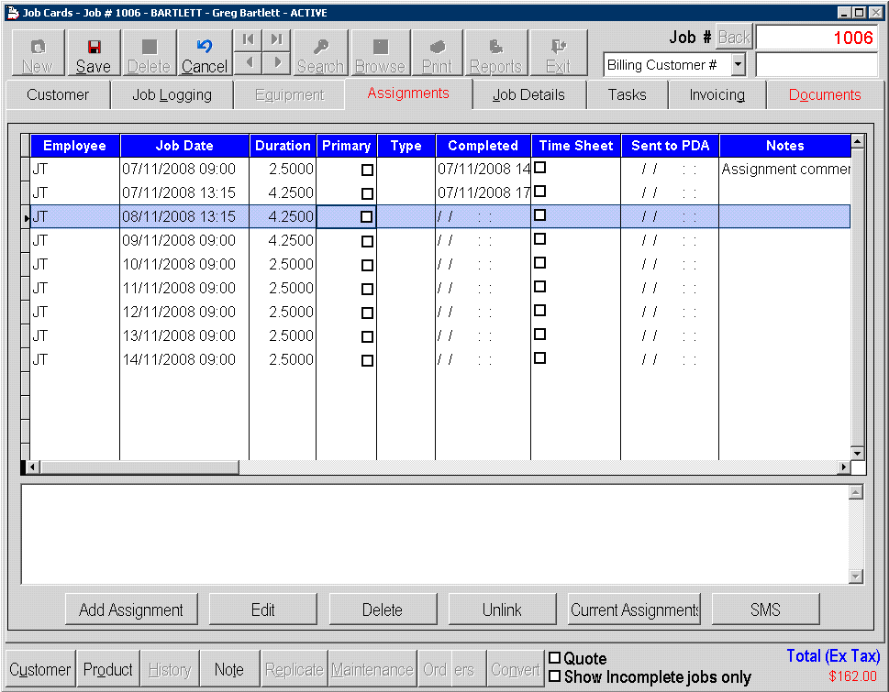Open the Billing Customer # dropdown
The width and height of the screenshot is (889, 692).
coord(738,65)
